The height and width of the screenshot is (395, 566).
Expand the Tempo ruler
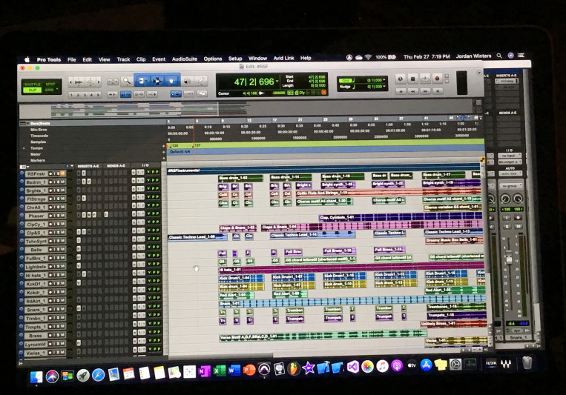pyautogui.click(x=24, y=148)
